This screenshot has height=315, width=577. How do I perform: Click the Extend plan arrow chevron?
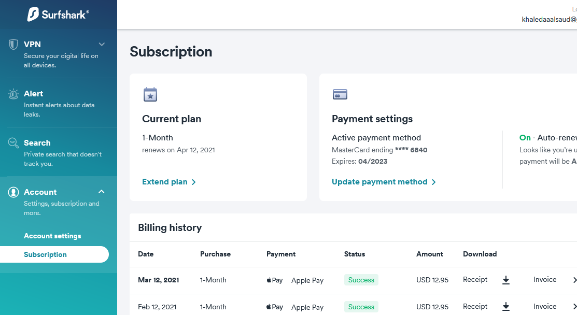193,182
